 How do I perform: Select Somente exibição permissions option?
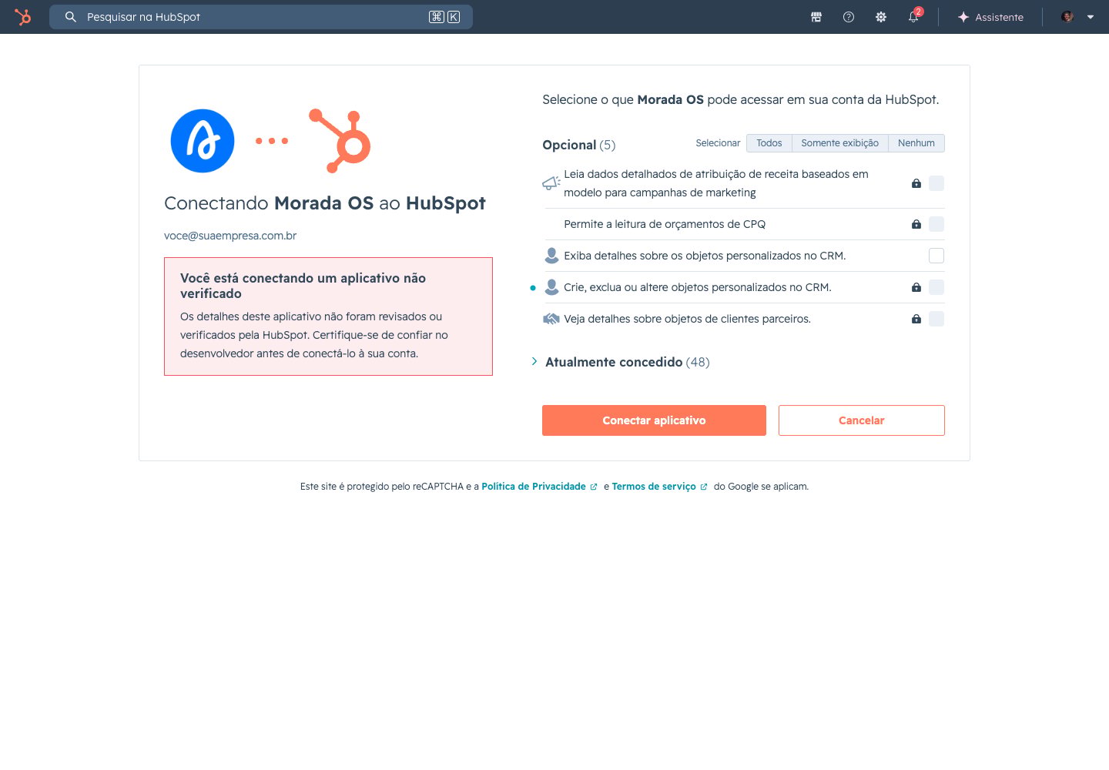pos(840,143)
